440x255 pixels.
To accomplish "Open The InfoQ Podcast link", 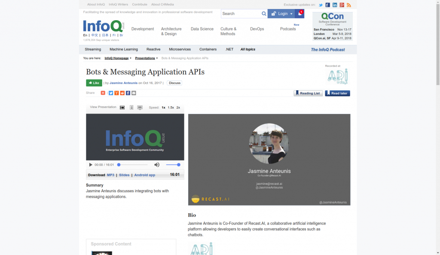I will point(328,50).
